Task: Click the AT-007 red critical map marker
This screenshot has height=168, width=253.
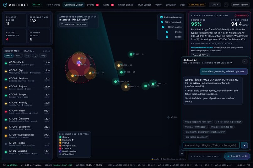Action: 79,65
